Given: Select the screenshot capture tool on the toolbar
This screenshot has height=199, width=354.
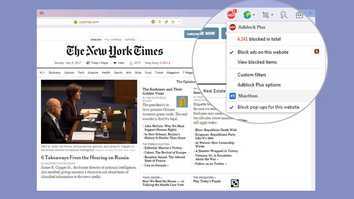Looking at the screenshot, I should tap(265, 15).
